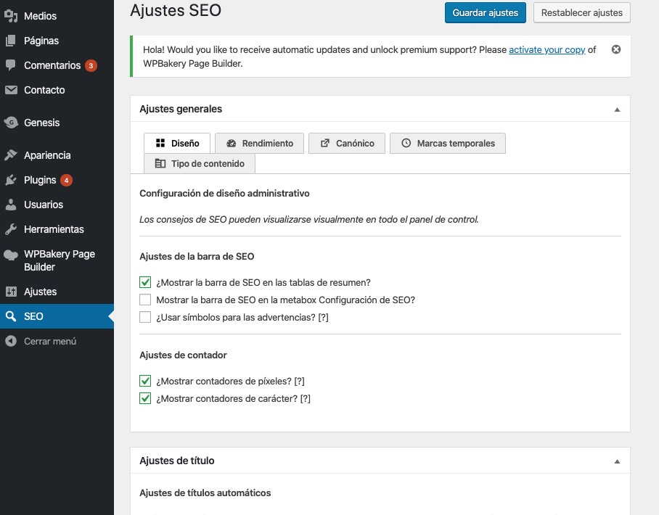
Task: Enable usar símbolos para las advertencias
Action: (144, 316)
